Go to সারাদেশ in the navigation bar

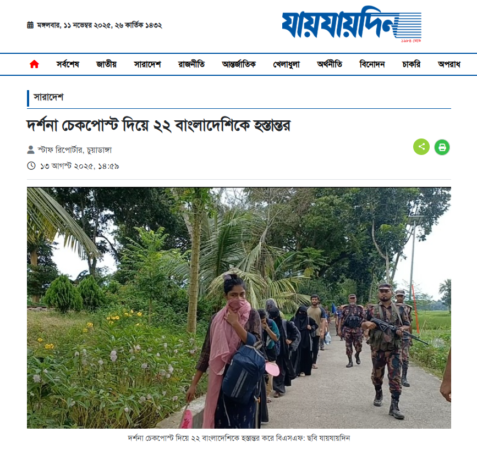pos(147,64)
